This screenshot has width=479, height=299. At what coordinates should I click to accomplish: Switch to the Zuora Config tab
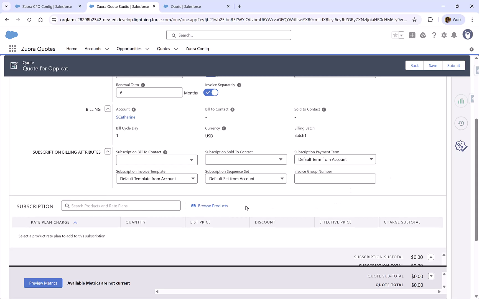point(197,49)
